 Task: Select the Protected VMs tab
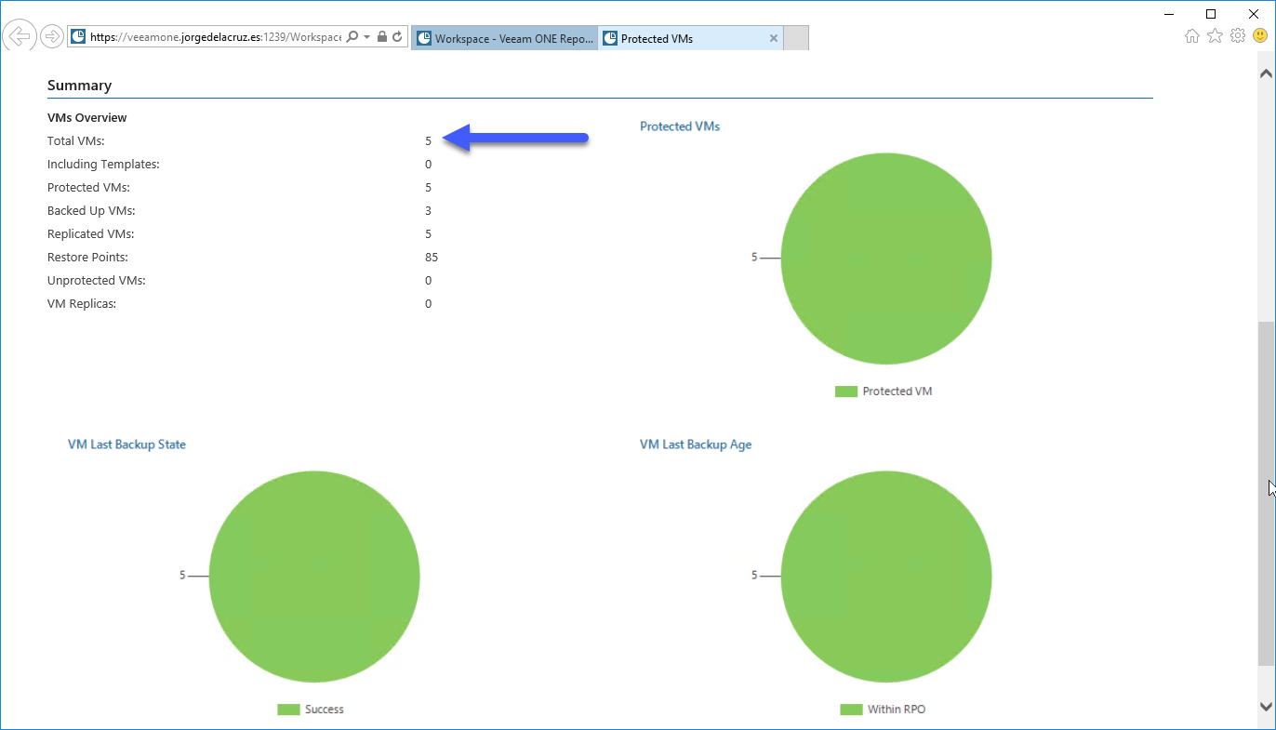tap(682, 38)
